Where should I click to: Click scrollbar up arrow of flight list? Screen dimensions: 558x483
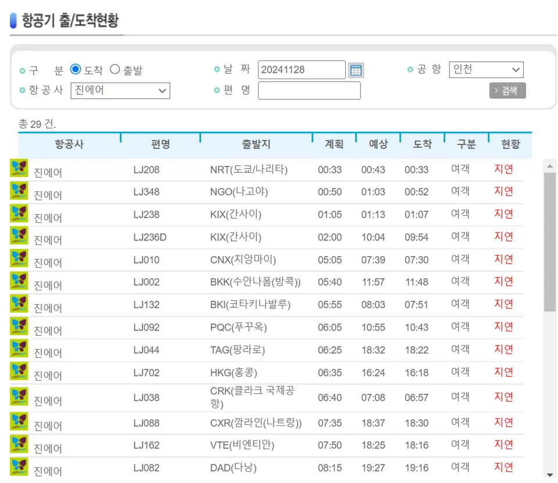pos(550,166)
